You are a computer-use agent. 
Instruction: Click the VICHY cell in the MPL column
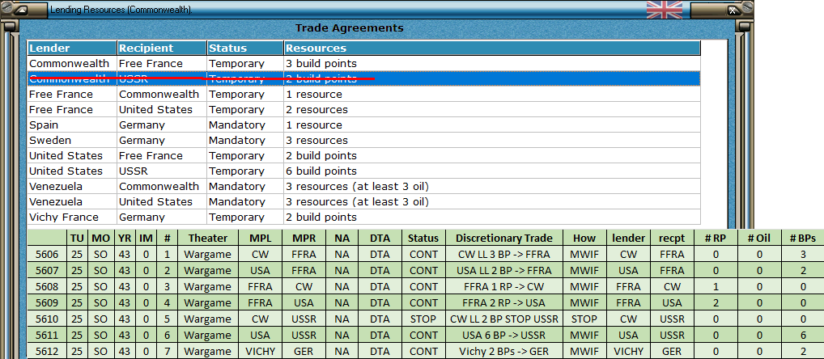click(x=260, y=352)
